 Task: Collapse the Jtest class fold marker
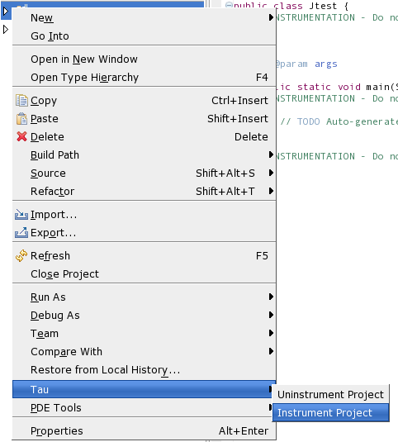tap(229, 5)
